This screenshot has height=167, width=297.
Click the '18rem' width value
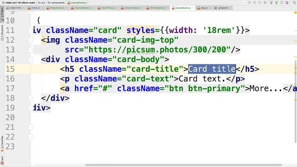click(219, 30)
